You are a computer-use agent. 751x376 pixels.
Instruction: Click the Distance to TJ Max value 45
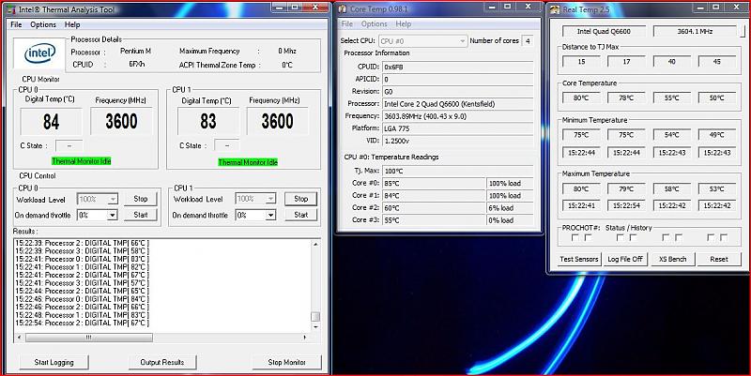coord(716,62)
